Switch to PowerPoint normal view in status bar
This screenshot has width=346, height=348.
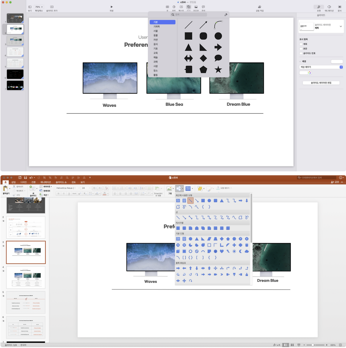coord(286,345)
